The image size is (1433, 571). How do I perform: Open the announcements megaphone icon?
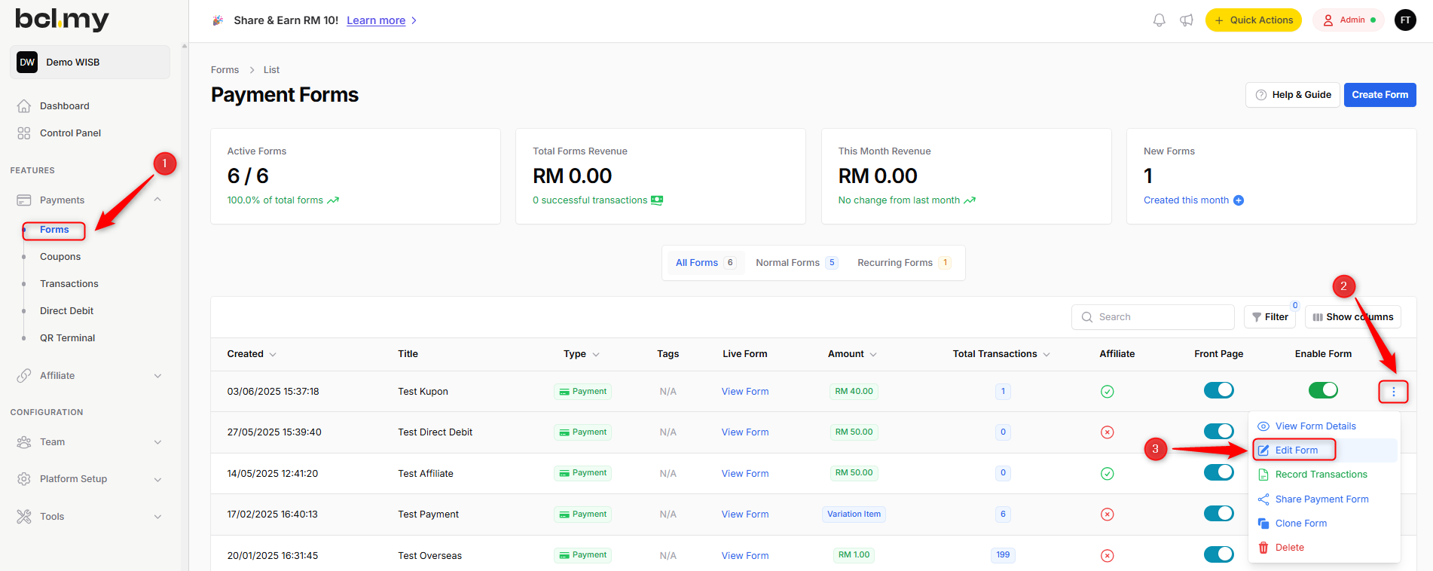[x=1187, y=20]
